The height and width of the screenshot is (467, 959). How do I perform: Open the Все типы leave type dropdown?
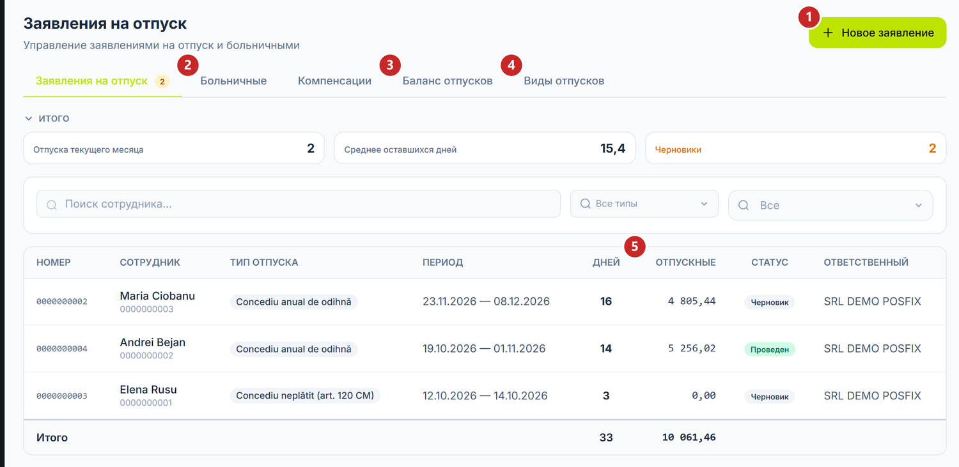point(644,204)
